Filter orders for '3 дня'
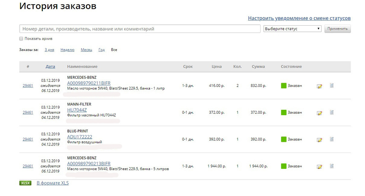The height and width of the screenshot is (196, 365). point(49,50)
